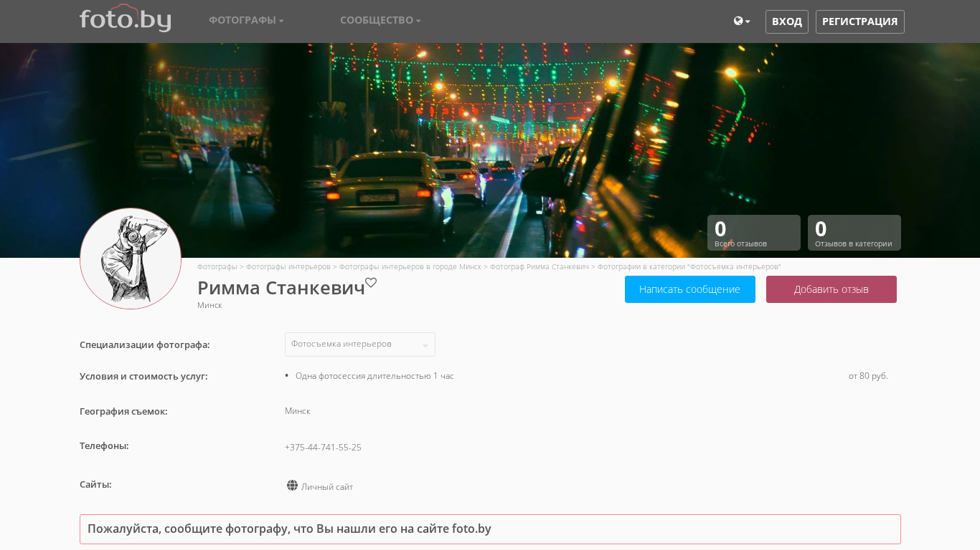Click the foto.by logo
Image resolution: width=980 pixels, height=550 pixels.
tap(126, 19)
